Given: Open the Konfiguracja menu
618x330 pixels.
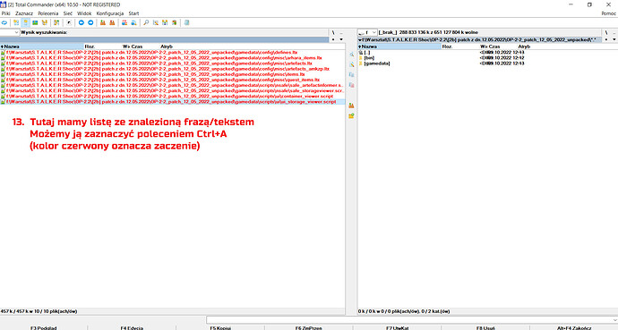Looking at the screenshot, I should (110, 13).
